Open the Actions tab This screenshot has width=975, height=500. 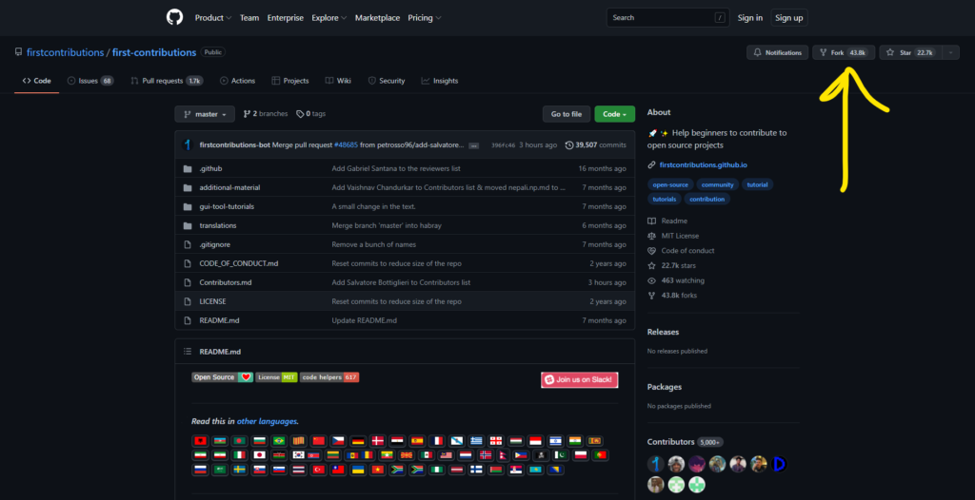tap(237, 81)
